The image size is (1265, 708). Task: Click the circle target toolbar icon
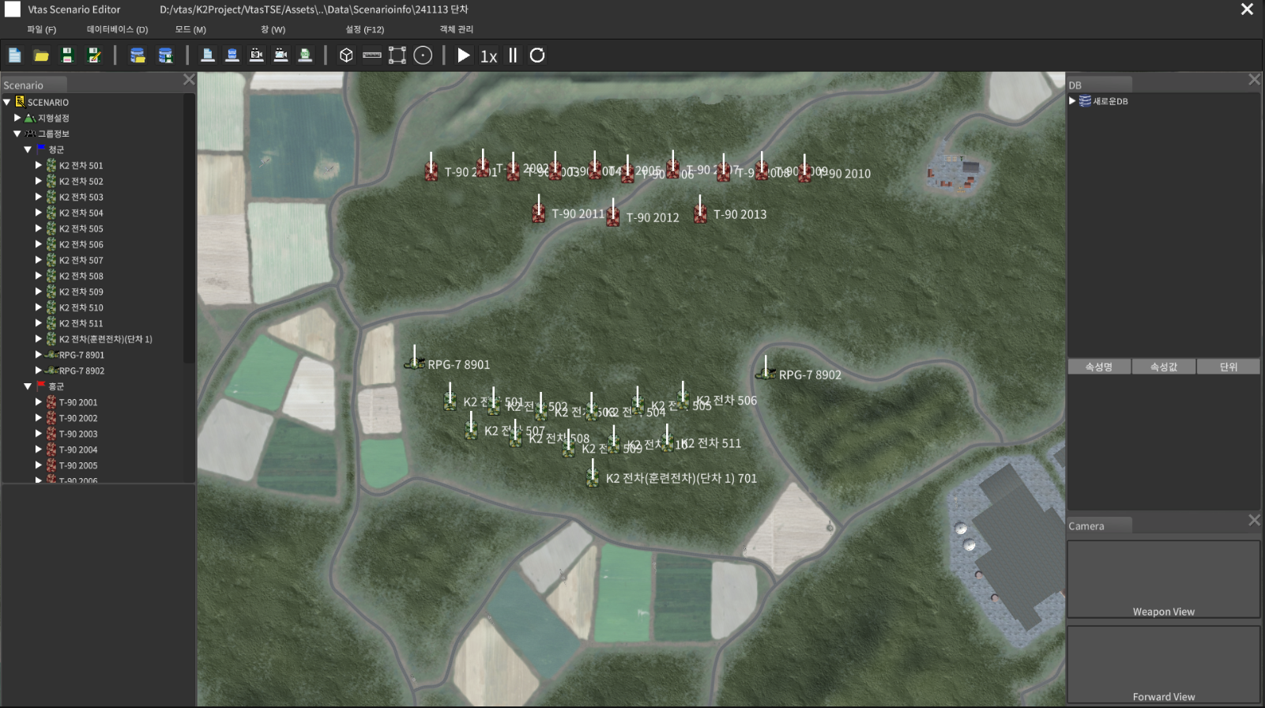[x=423, y=55]
